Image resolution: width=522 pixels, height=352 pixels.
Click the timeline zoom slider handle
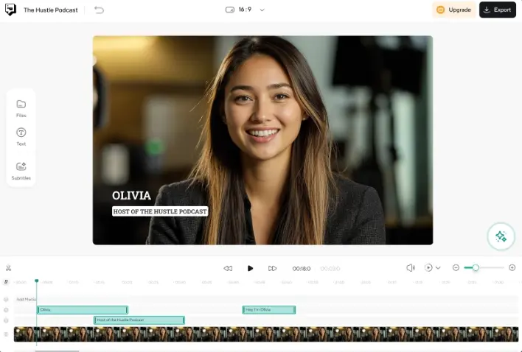476,267
